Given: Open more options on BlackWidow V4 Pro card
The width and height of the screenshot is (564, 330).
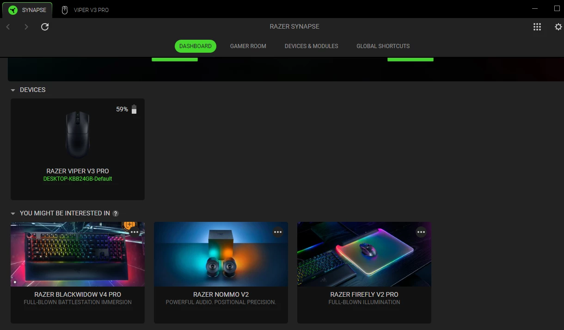Looking at the screenshot, I should click(x=135, y=232).
